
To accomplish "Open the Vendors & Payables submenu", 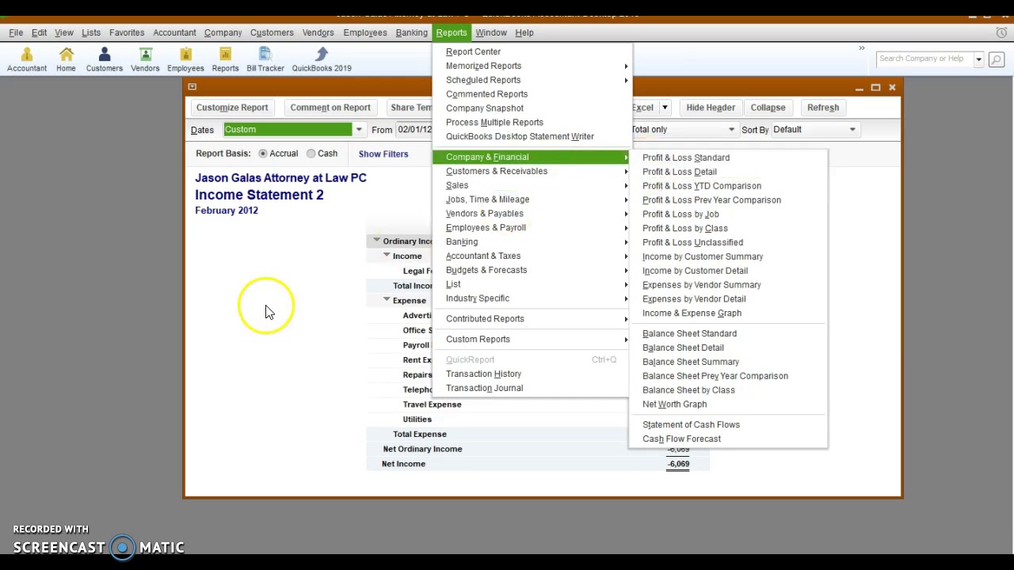I will [x=532, y=214].
